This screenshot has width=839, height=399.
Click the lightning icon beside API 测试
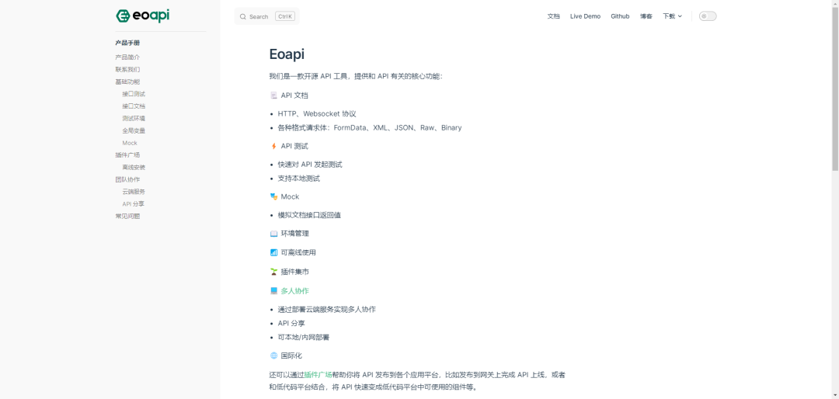[273, 146]
